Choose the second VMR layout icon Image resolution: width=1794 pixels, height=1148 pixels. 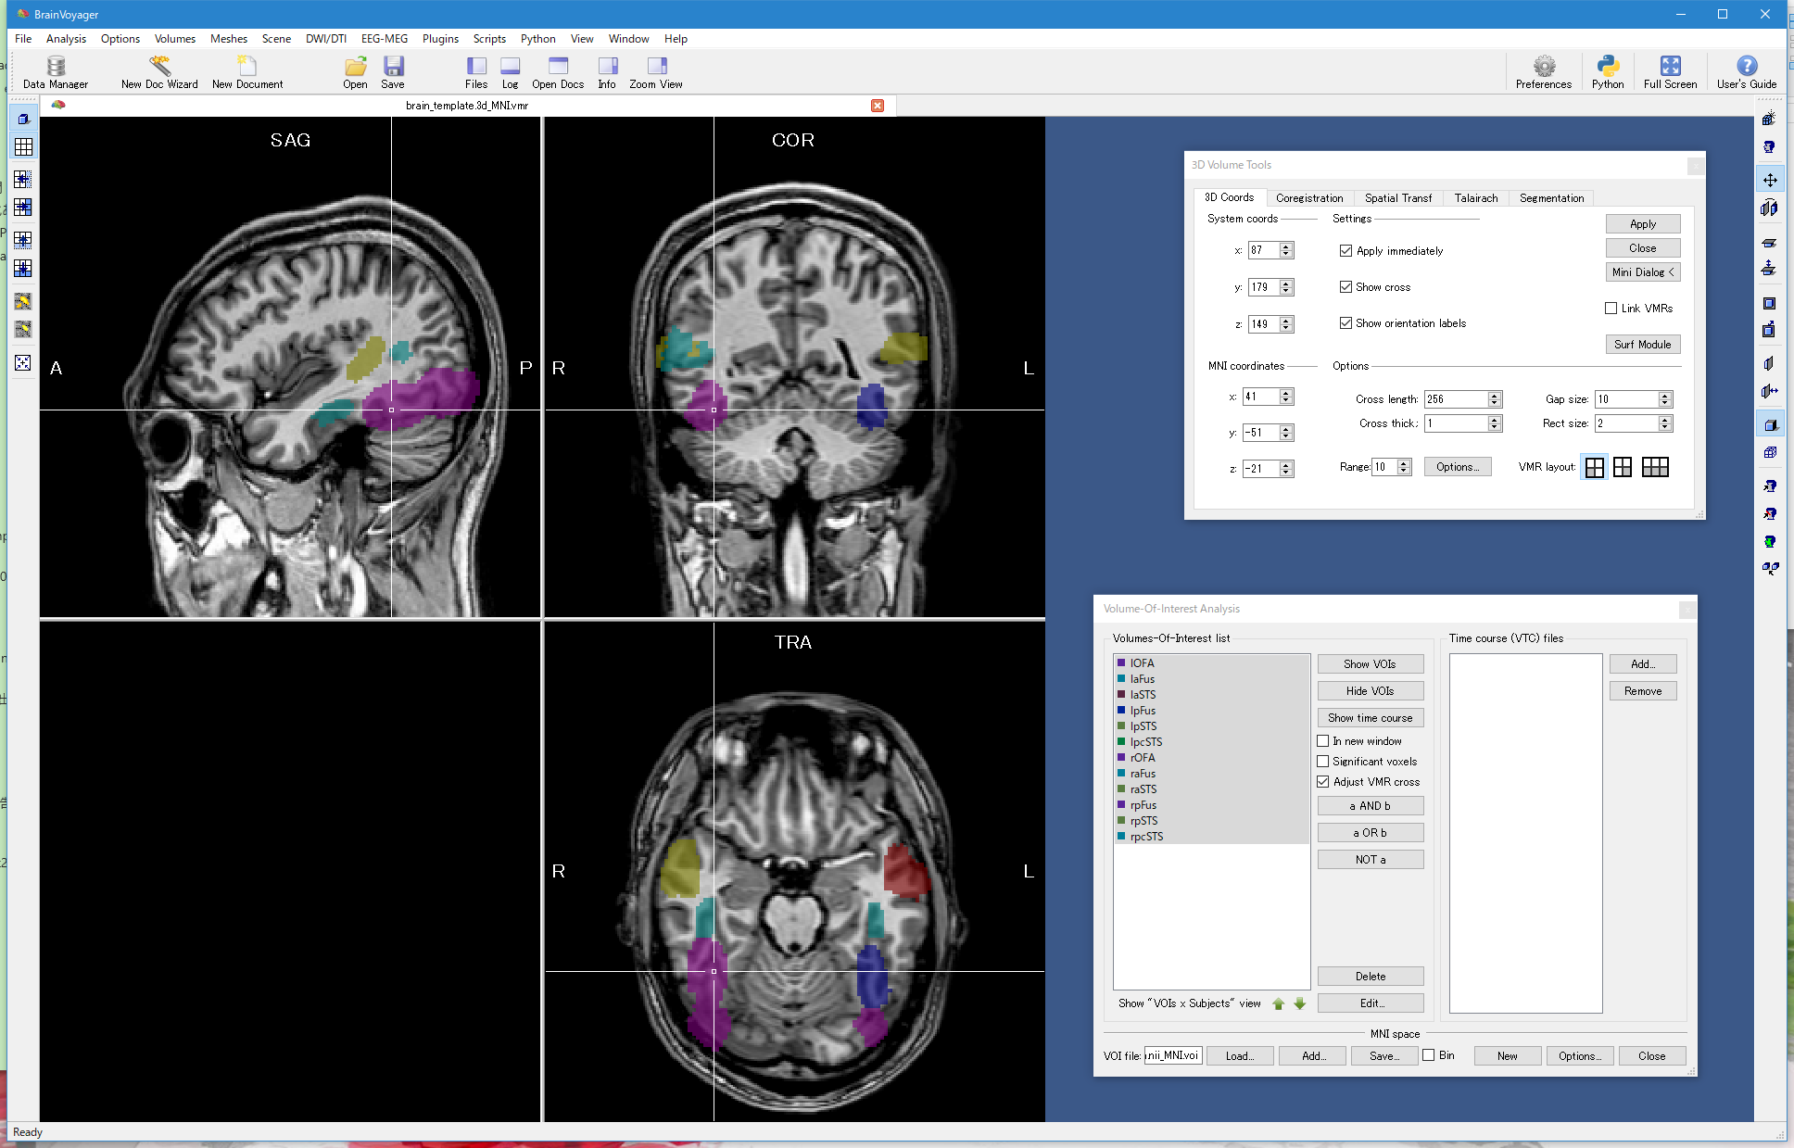(1623, 467)
